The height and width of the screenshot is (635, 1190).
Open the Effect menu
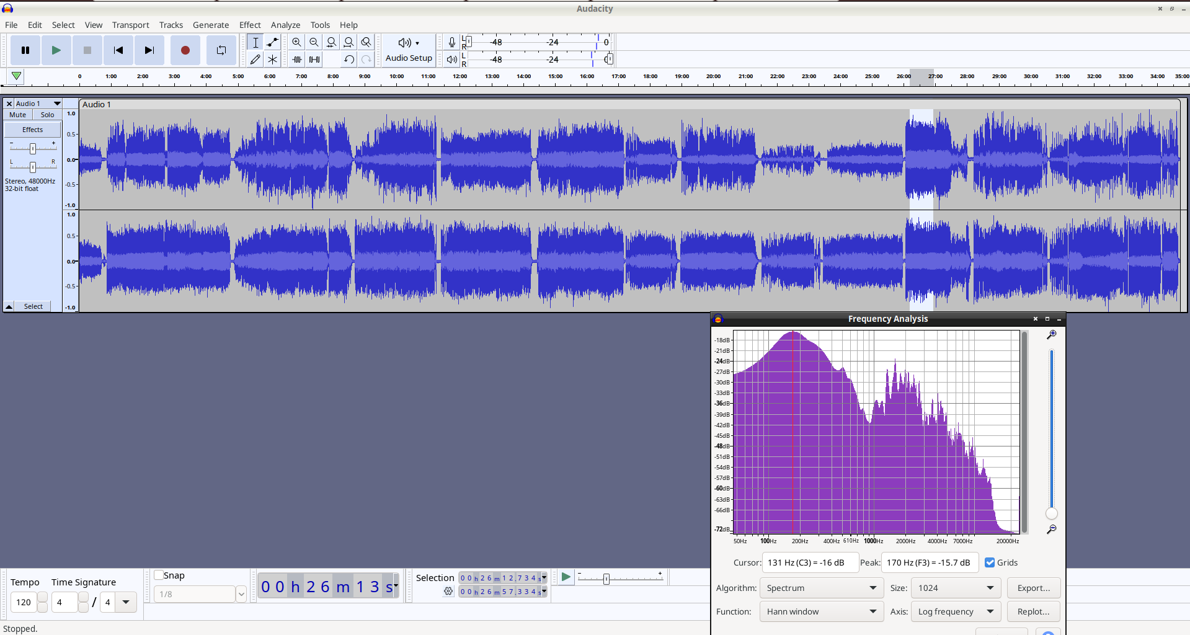tap(250, 25)
